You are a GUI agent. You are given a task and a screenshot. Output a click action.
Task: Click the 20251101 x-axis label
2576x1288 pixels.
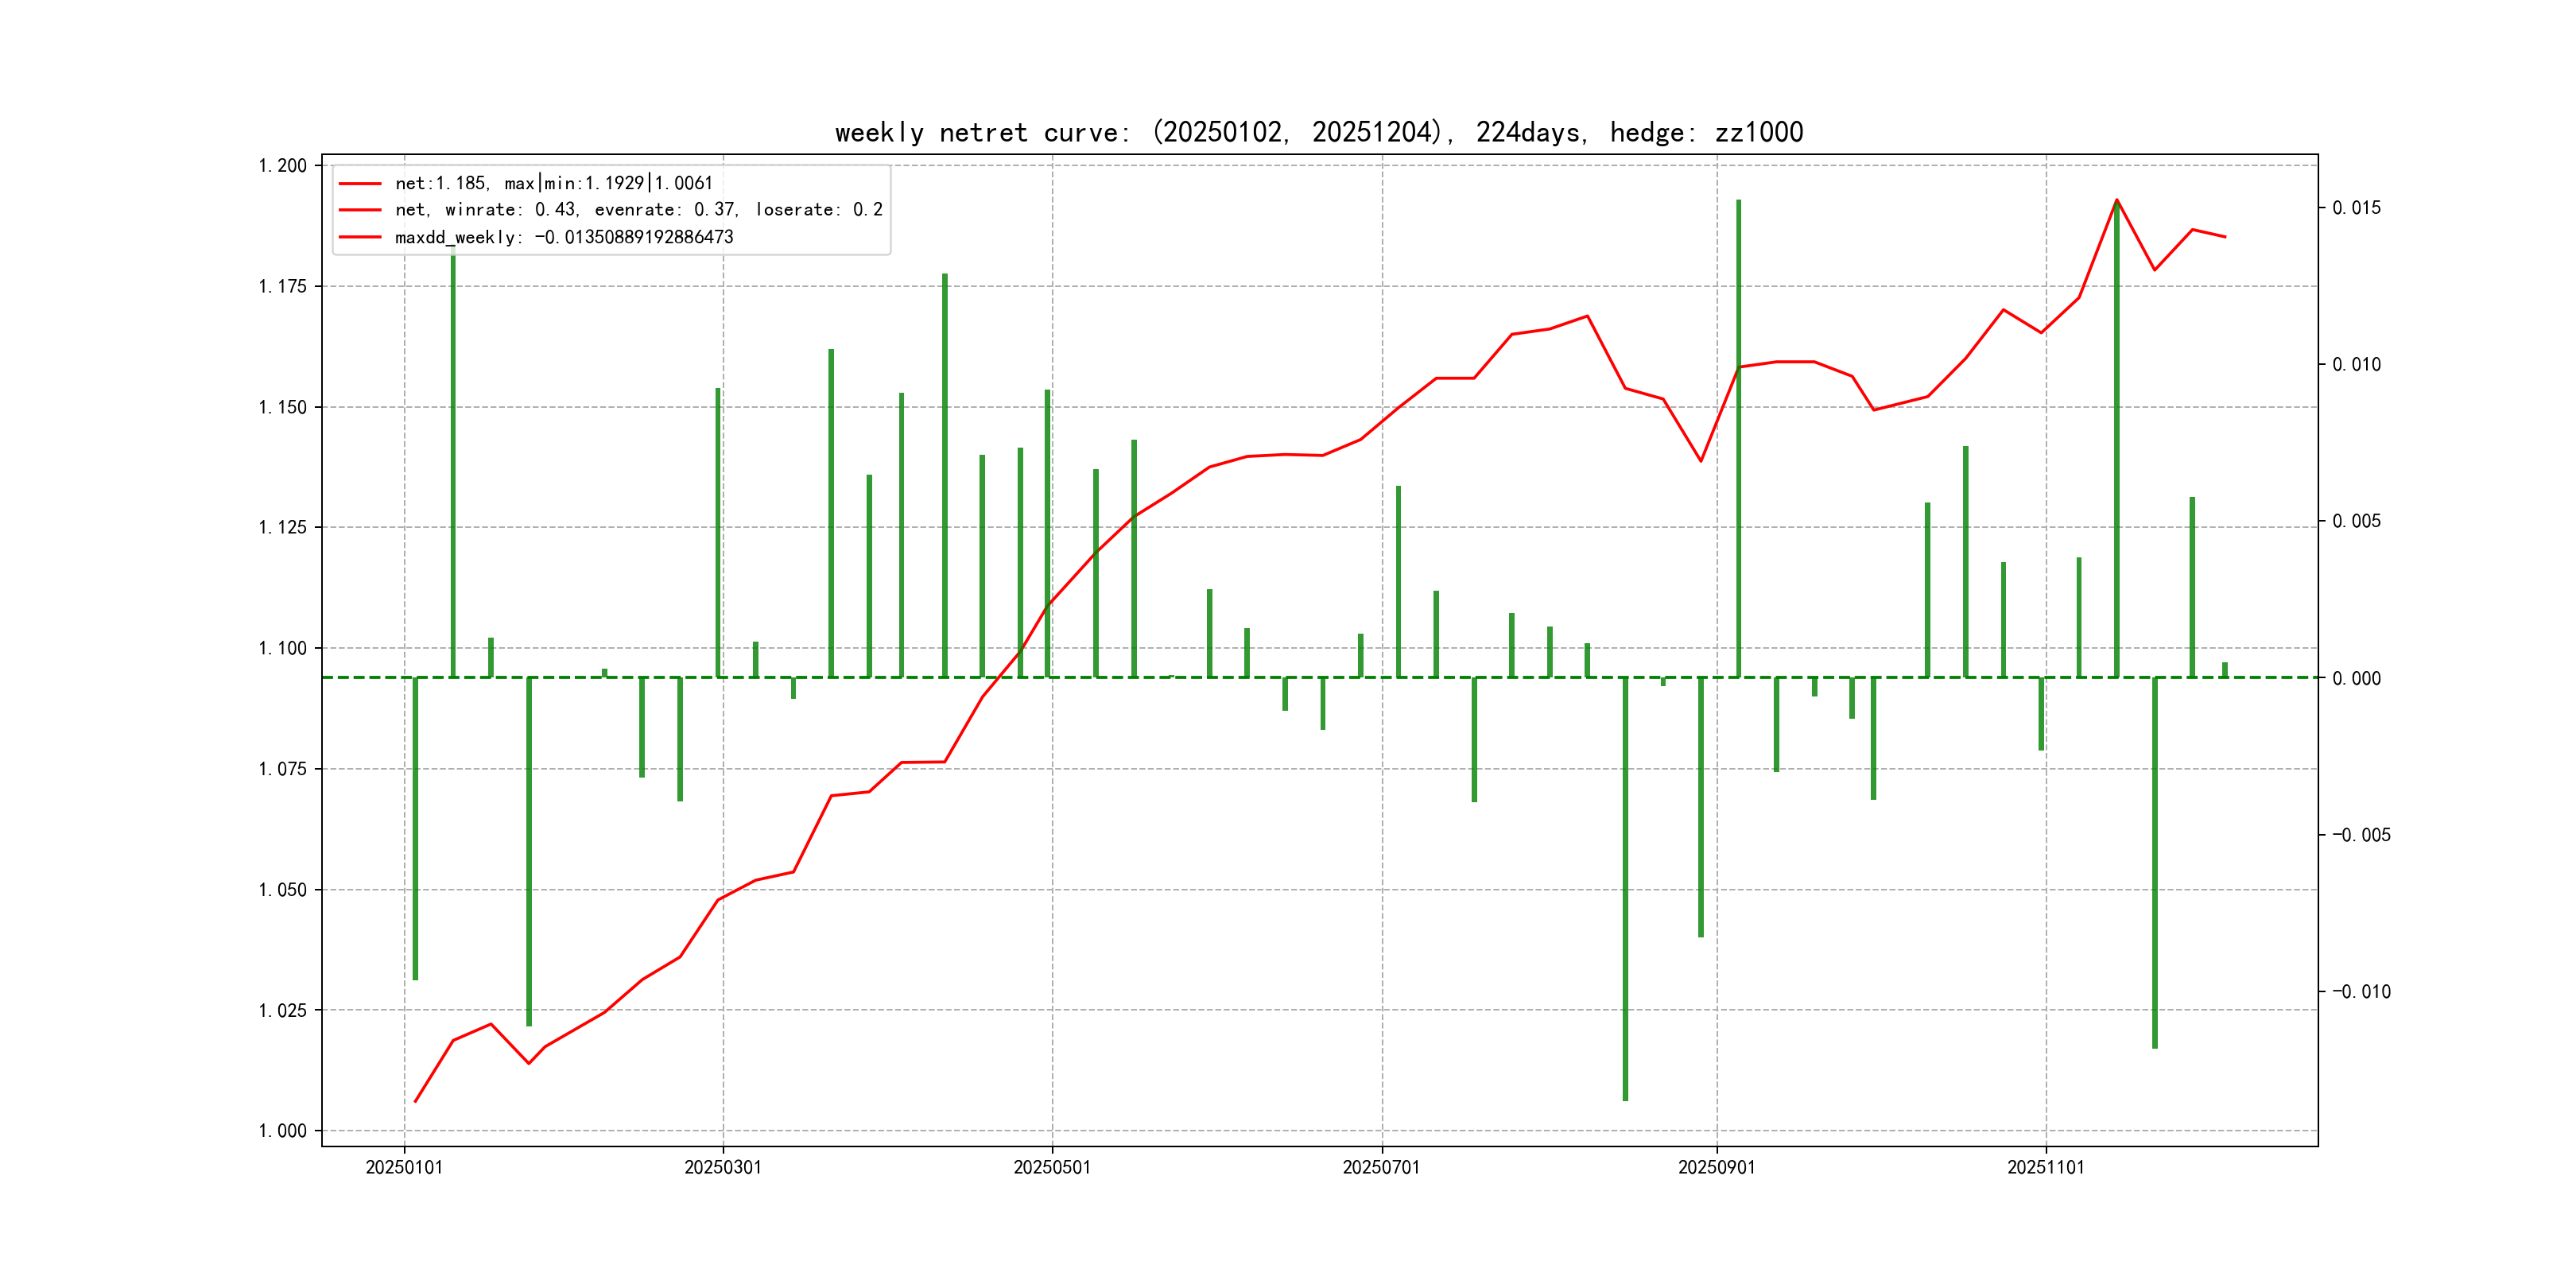tap(2045, 1167)
